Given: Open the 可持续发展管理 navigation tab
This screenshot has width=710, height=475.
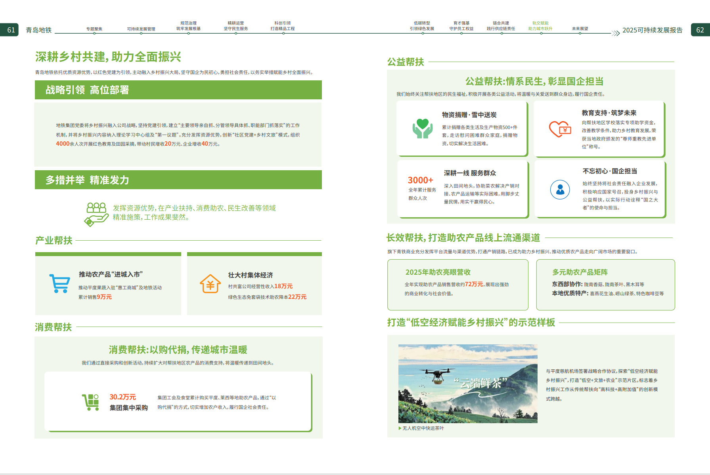Looking at the screenshot, I should coord(141,29).
